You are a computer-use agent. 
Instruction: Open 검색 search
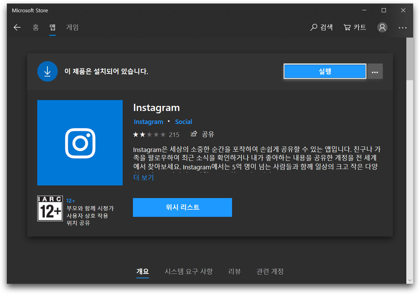[x=322, y=27]
